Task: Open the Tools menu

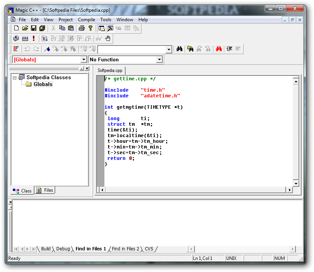Action: coord(106,20)
